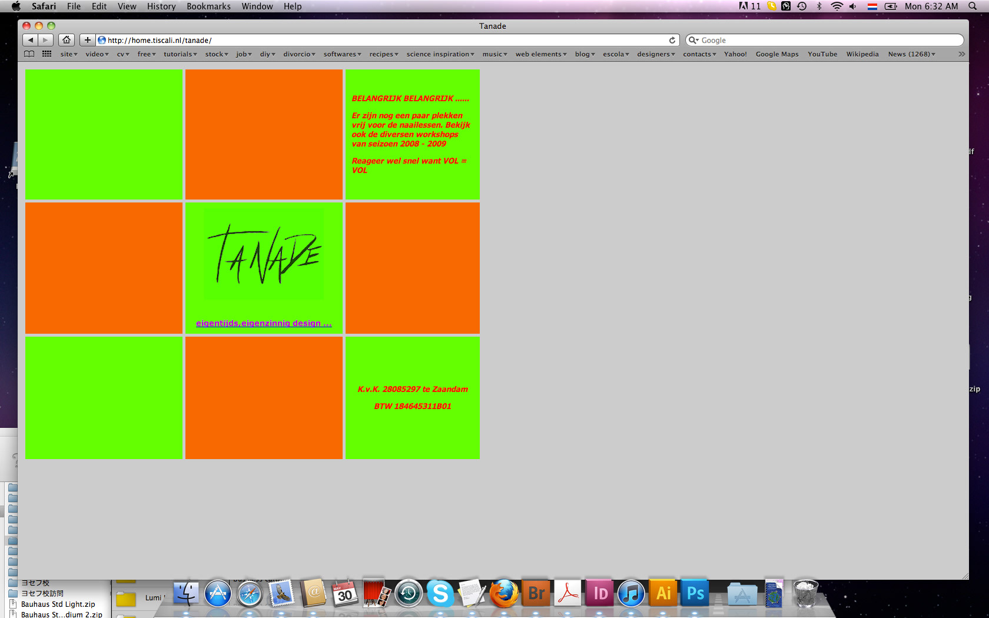The width and height of the screenshot is (989, 618).
Task: Show Top Sites grid icon
Action: tap(47, 54)
